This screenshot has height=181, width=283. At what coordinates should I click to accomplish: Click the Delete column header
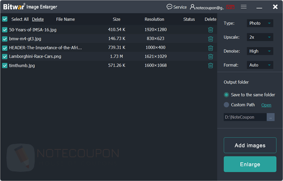(210, 19)
